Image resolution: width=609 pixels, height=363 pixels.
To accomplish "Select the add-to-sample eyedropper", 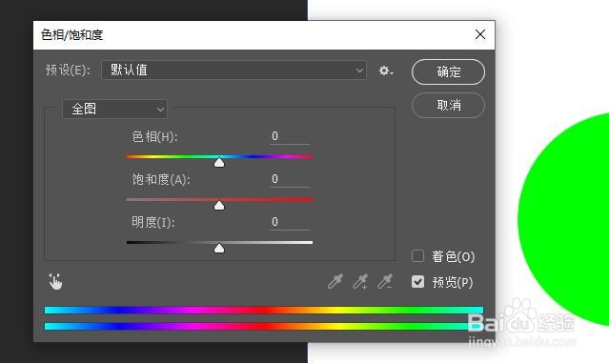I will [360, 281].
